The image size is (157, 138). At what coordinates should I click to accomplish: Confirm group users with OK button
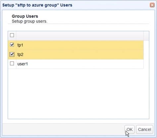(130, 129)
